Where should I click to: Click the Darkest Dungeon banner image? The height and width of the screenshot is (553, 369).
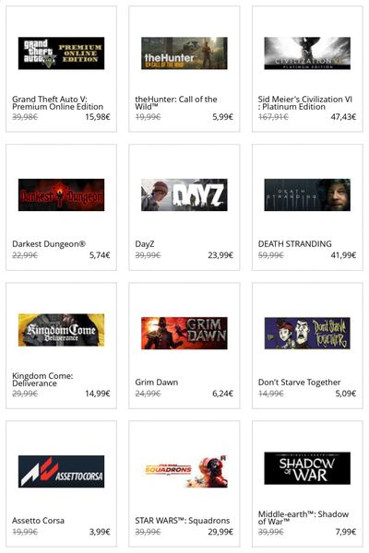point(61,194)
